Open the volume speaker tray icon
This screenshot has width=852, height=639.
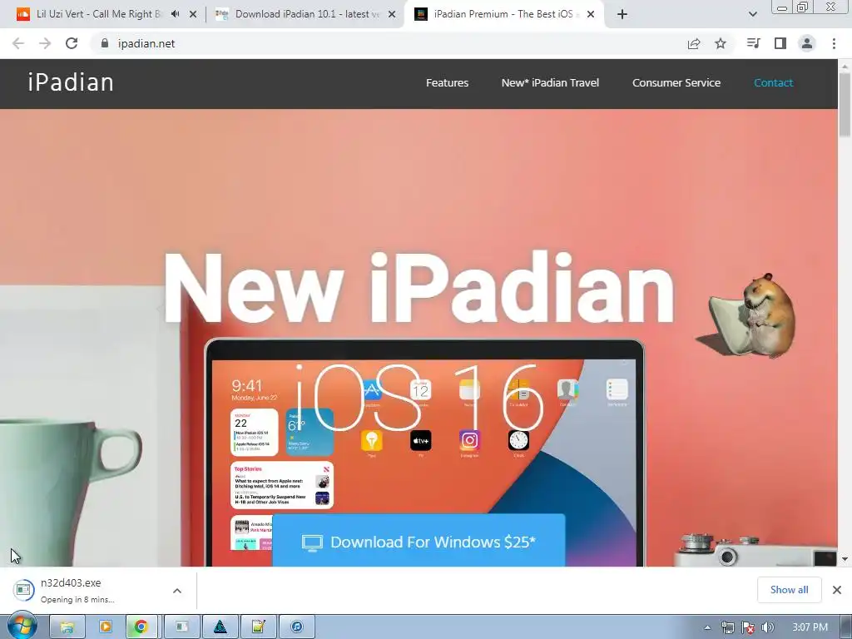(768, 627)
